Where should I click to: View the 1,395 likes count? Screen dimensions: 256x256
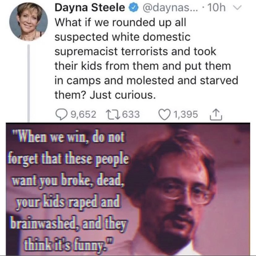pyautogui.click(x=186, y=114)
